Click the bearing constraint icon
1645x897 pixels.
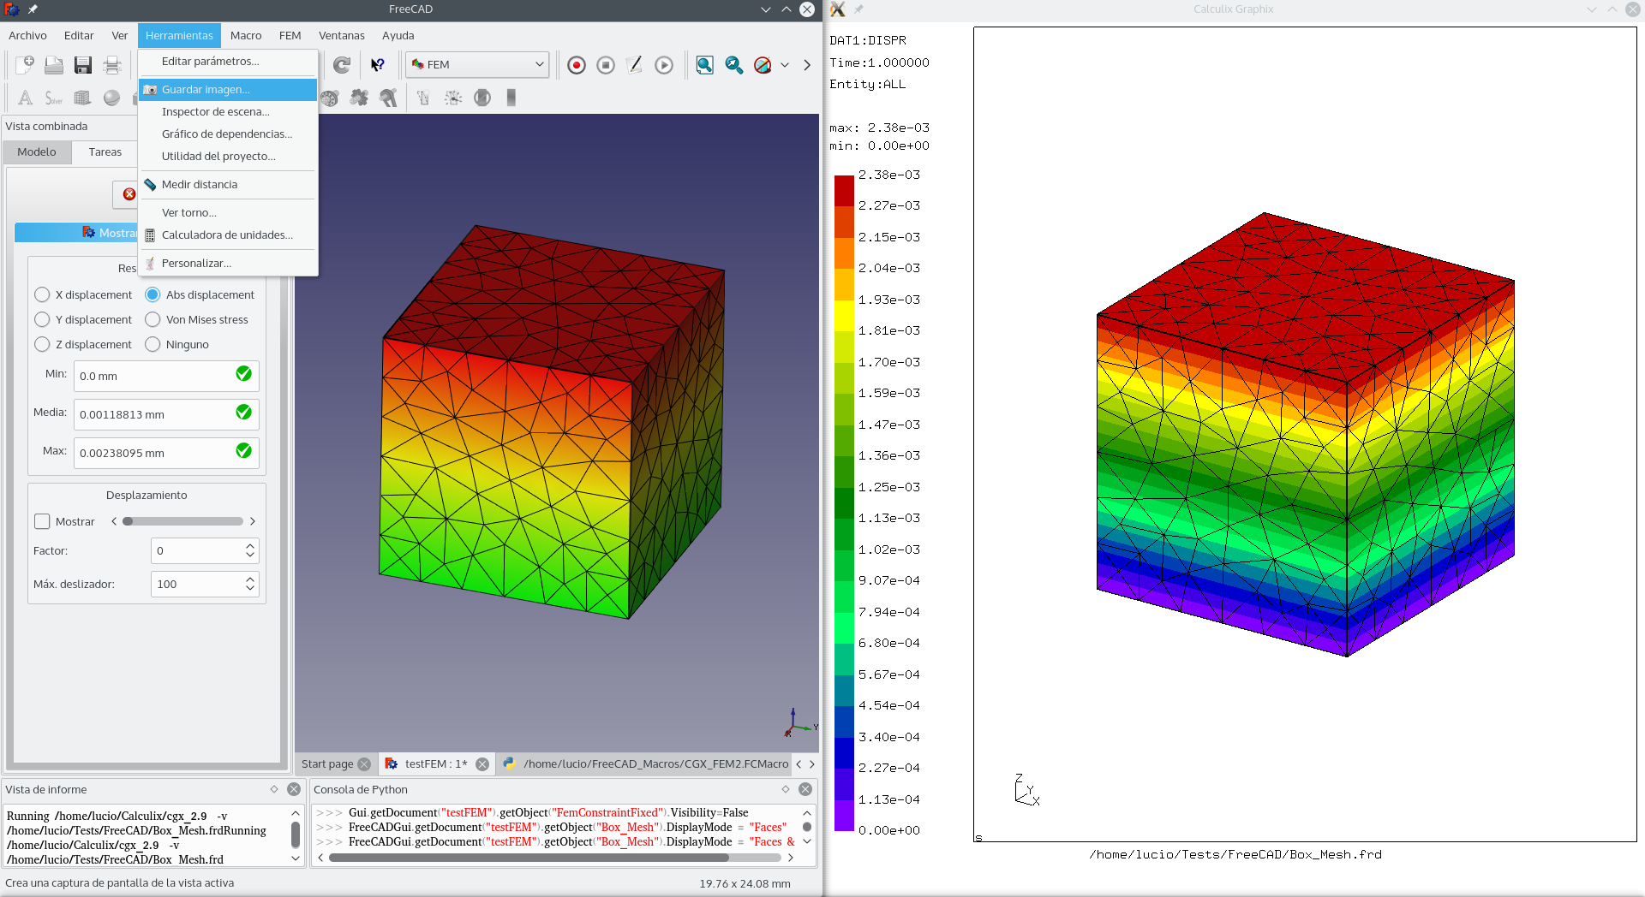[x=330, y=98]
